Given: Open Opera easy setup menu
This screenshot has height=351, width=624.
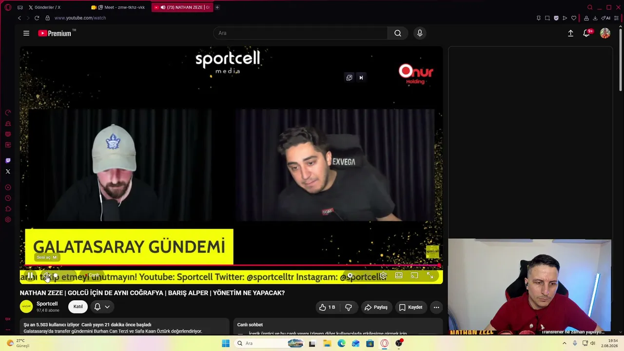Looking at the screenshot, I should (617, 18).
